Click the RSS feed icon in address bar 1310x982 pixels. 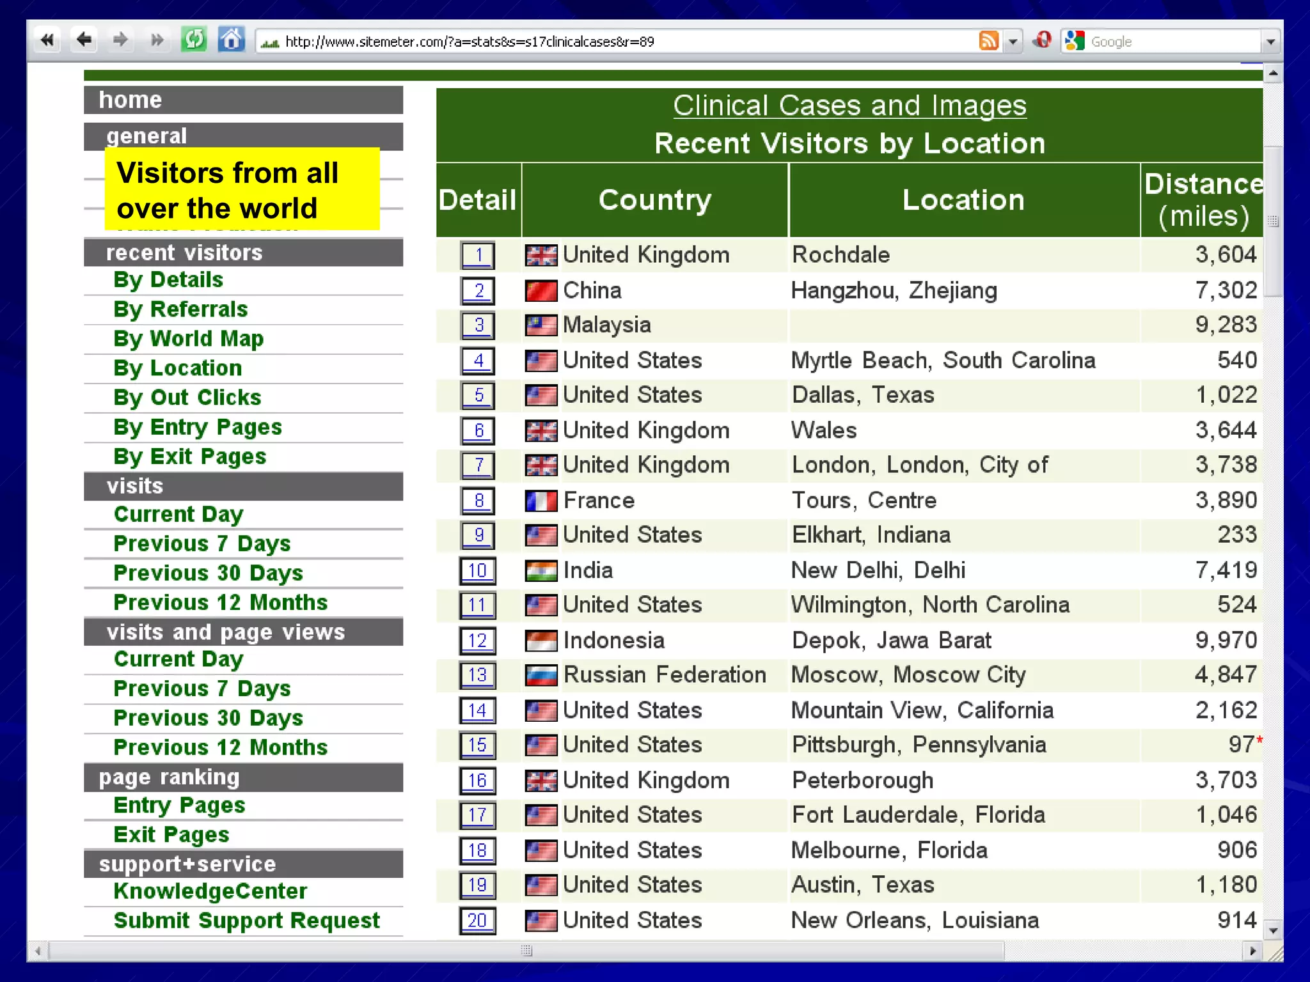pyautogui.click(x=989, y=42)
